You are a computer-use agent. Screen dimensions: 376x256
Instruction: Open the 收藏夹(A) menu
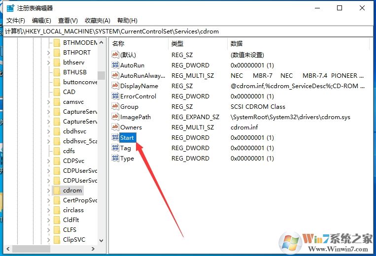point(98,21)
